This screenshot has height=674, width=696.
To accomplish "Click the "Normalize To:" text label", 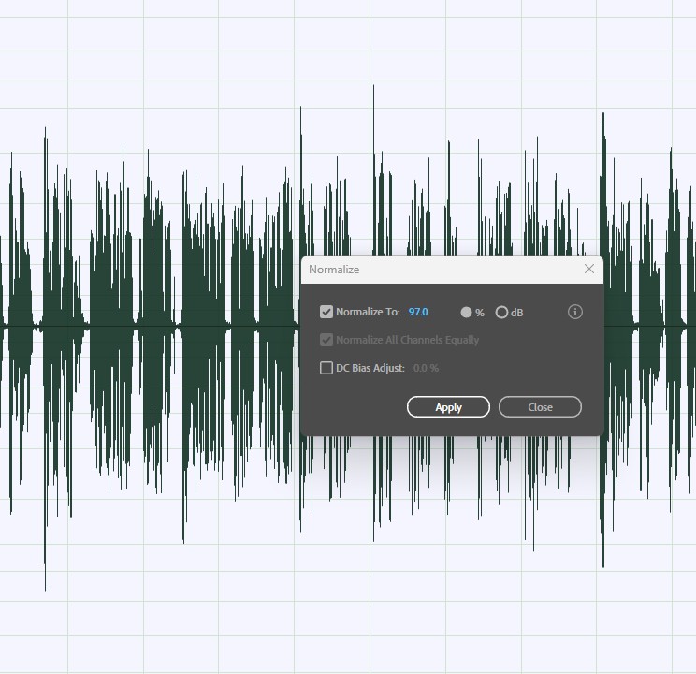I will (x=368, y=312).
